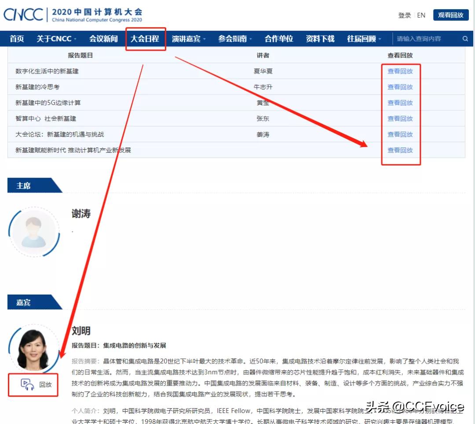
Task: Click the search magnifier icon
Action: pos(465,39)
